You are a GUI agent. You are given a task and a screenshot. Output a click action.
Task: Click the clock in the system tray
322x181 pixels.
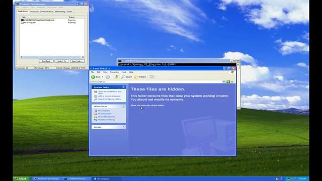pyautogui.click(x=303, y=179)
